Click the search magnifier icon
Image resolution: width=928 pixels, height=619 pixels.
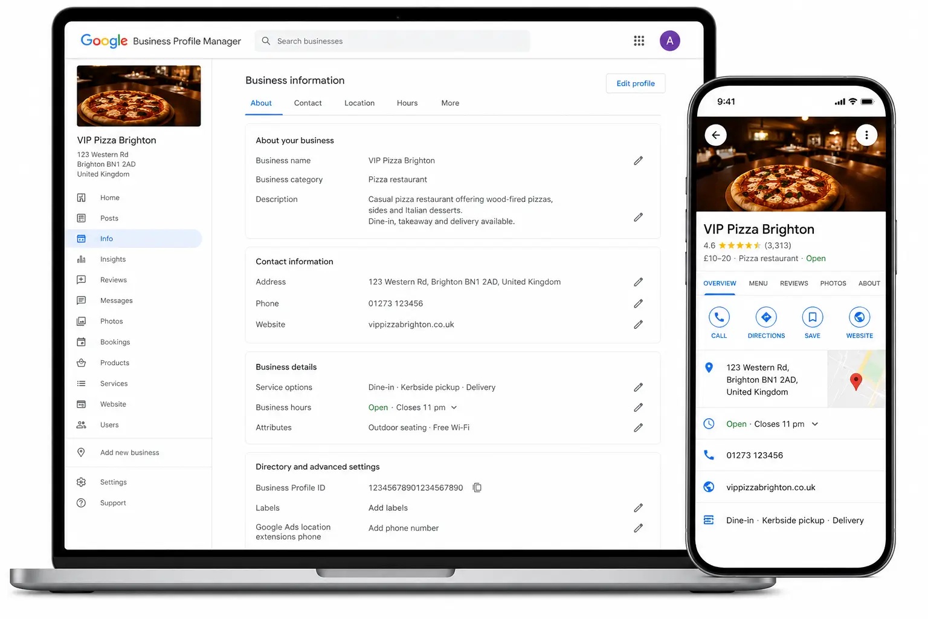pos(266,41)
